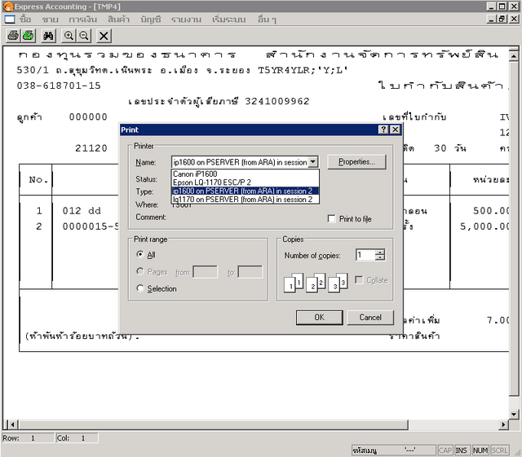
Task: Click the green printer setup icon
Action: 29,36
